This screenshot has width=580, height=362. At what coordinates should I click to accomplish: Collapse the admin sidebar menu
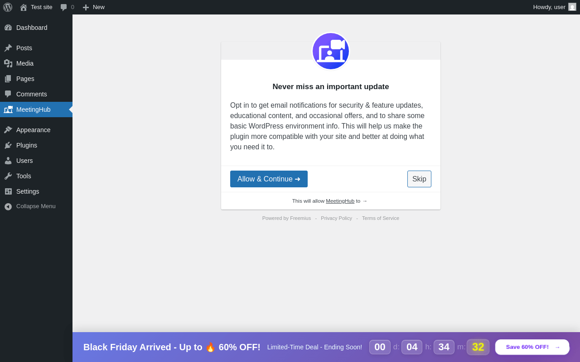coord(36,206)
